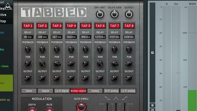This screenshot has width=197, height=111.
Task: Click the MeldaProduction logo icon
Action: point(8,6)
